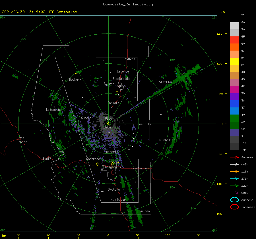Screen dimensions: 256x239
Task: Click the Sylvan label
Action: pyautogui.click(x=109, y=84)
